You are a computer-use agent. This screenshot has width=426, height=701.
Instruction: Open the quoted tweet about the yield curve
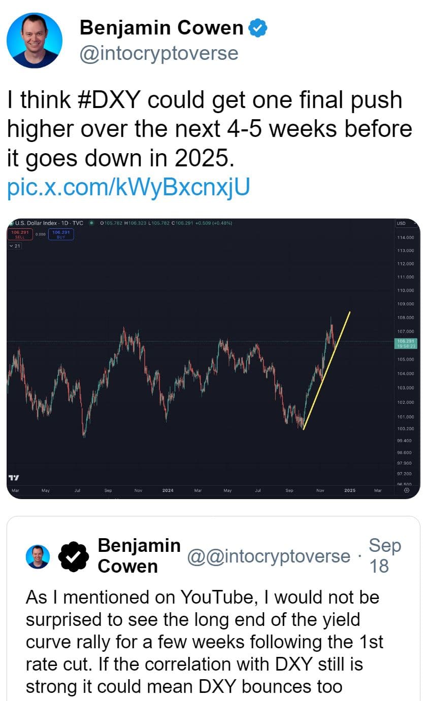click(x=213, y=609)
